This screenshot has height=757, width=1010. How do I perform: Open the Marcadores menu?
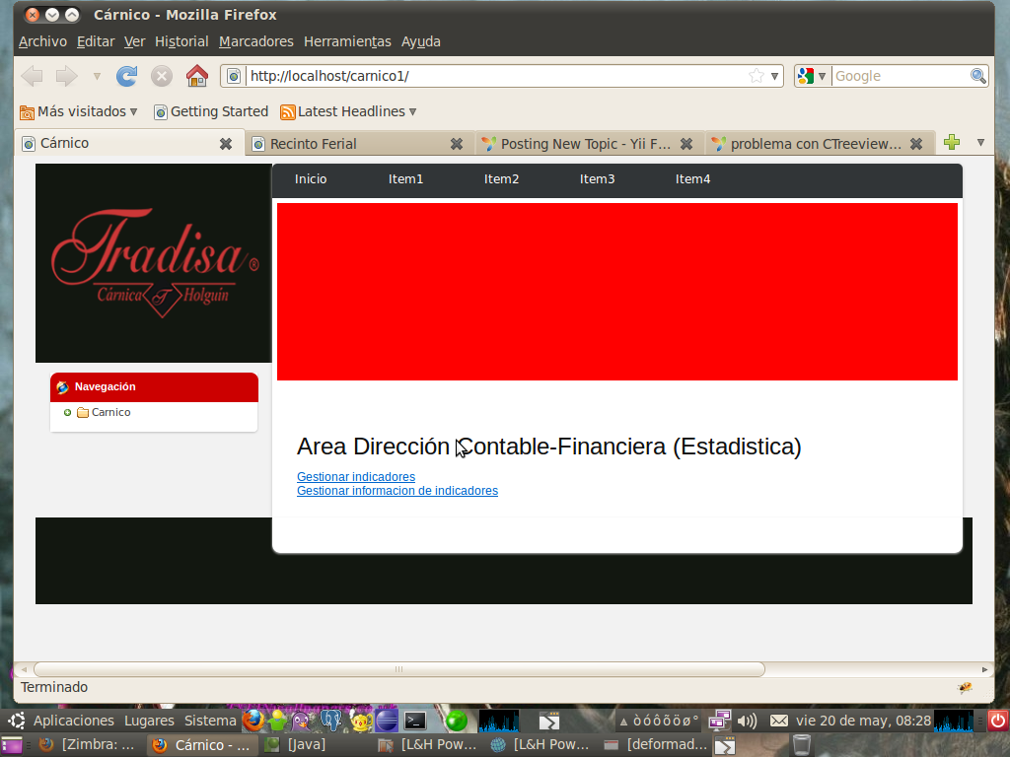tap(255, 41)
